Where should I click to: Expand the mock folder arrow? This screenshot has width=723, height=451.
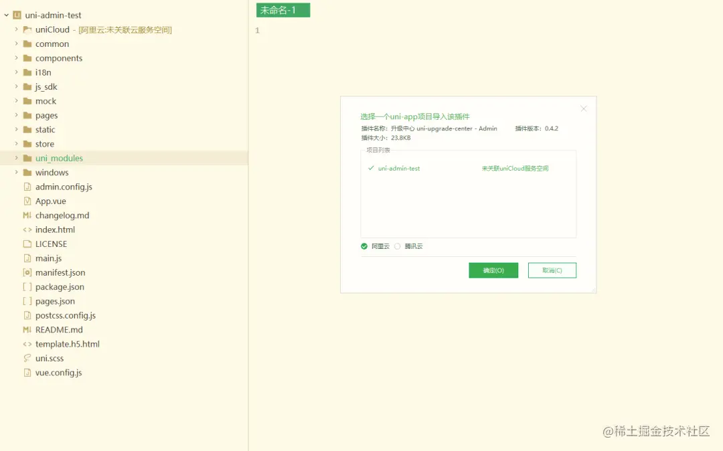coord(16,100)
